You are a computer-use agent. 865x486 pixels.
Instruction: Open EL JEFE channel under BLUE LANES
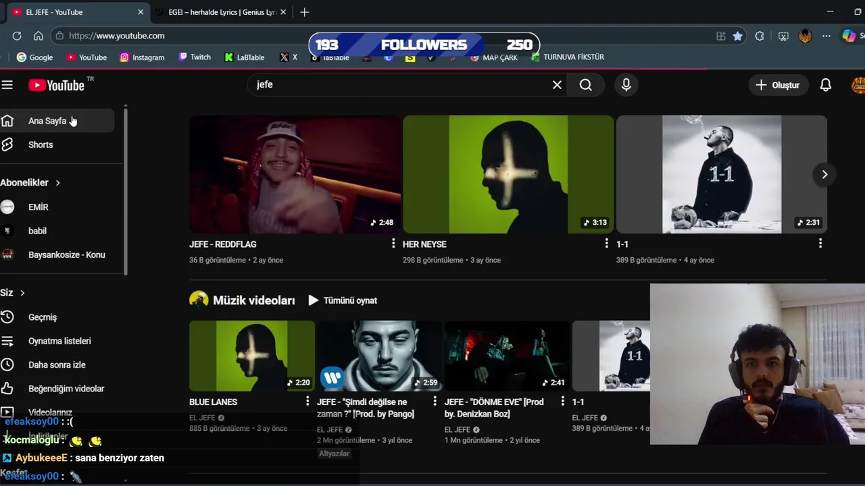202,418
